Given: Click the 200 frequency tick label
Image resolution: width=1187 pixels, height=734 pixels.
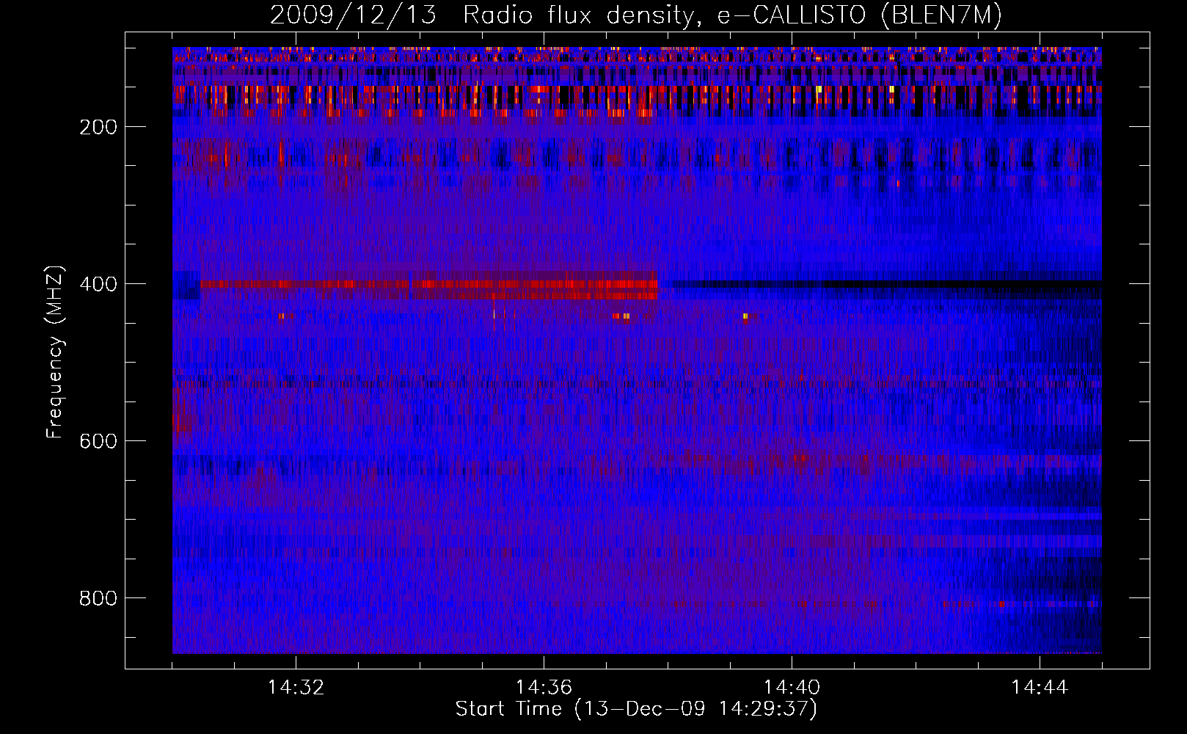Looking at the screenshot, I should pyautogui.click(x=99, y=127).
